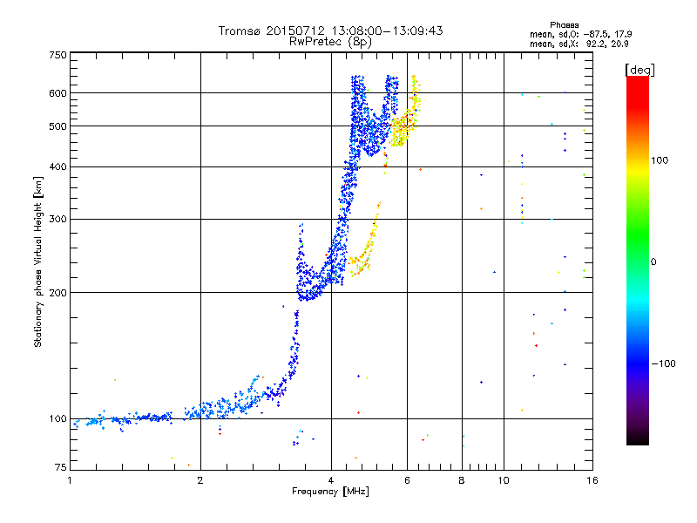Image resolution: width=697 pixels, height=523 pixels.
Task: Click the y-axis tick '100'
Action: tap(58, 419)
